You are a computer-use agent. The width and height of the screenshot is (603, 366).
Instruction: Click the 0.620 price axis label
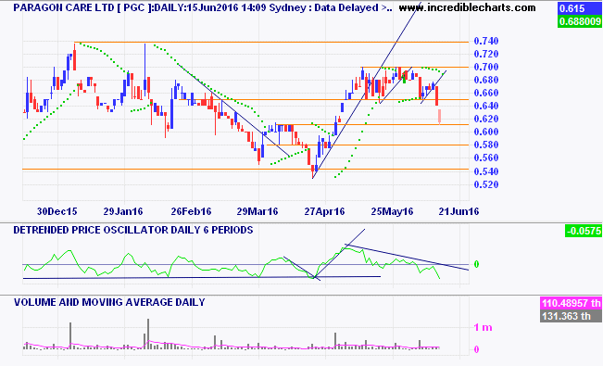click(486, 119)
